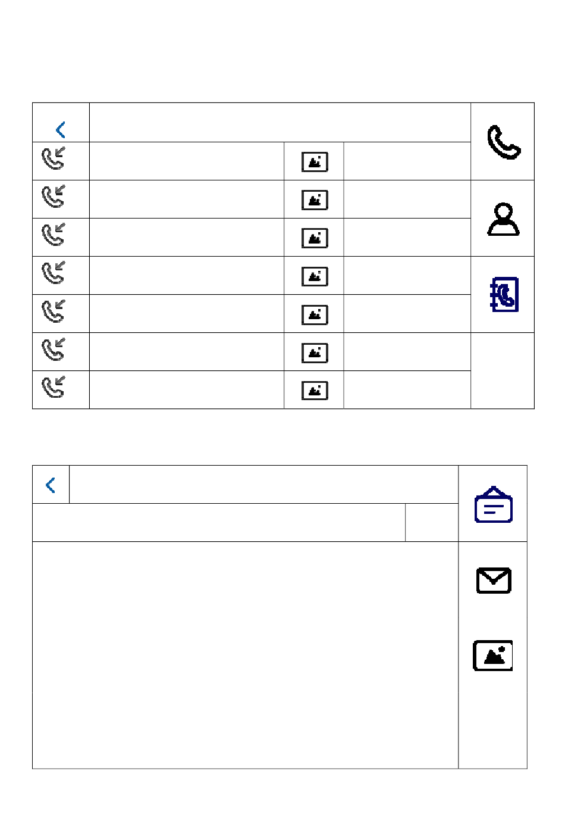
Task: View snapshot image of third call entry
Action: tap(315, 238)
